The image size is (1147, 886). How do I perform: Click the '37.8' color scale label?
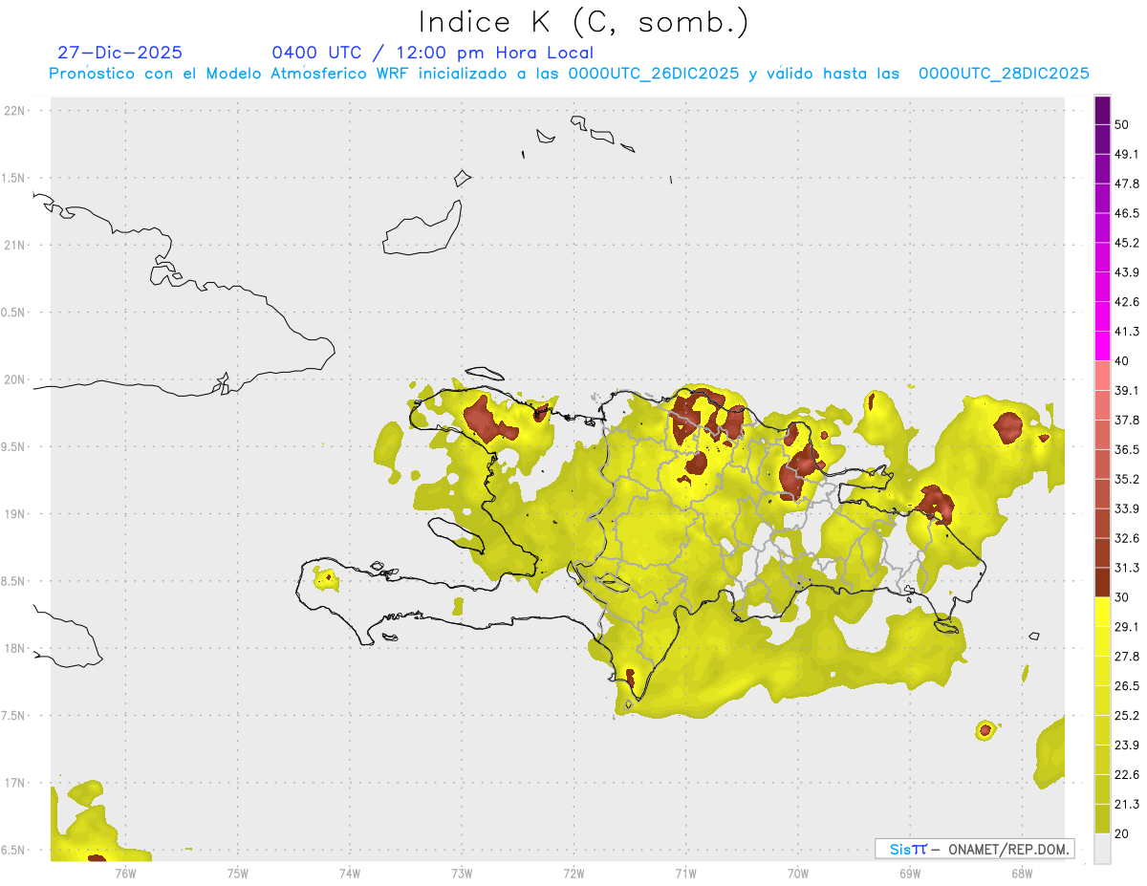click(x=1127, y=420)
